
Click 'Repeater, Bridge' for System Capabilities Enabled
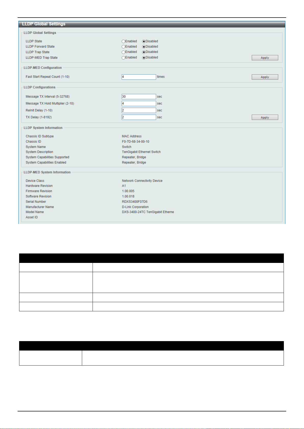tap(134, 163)
